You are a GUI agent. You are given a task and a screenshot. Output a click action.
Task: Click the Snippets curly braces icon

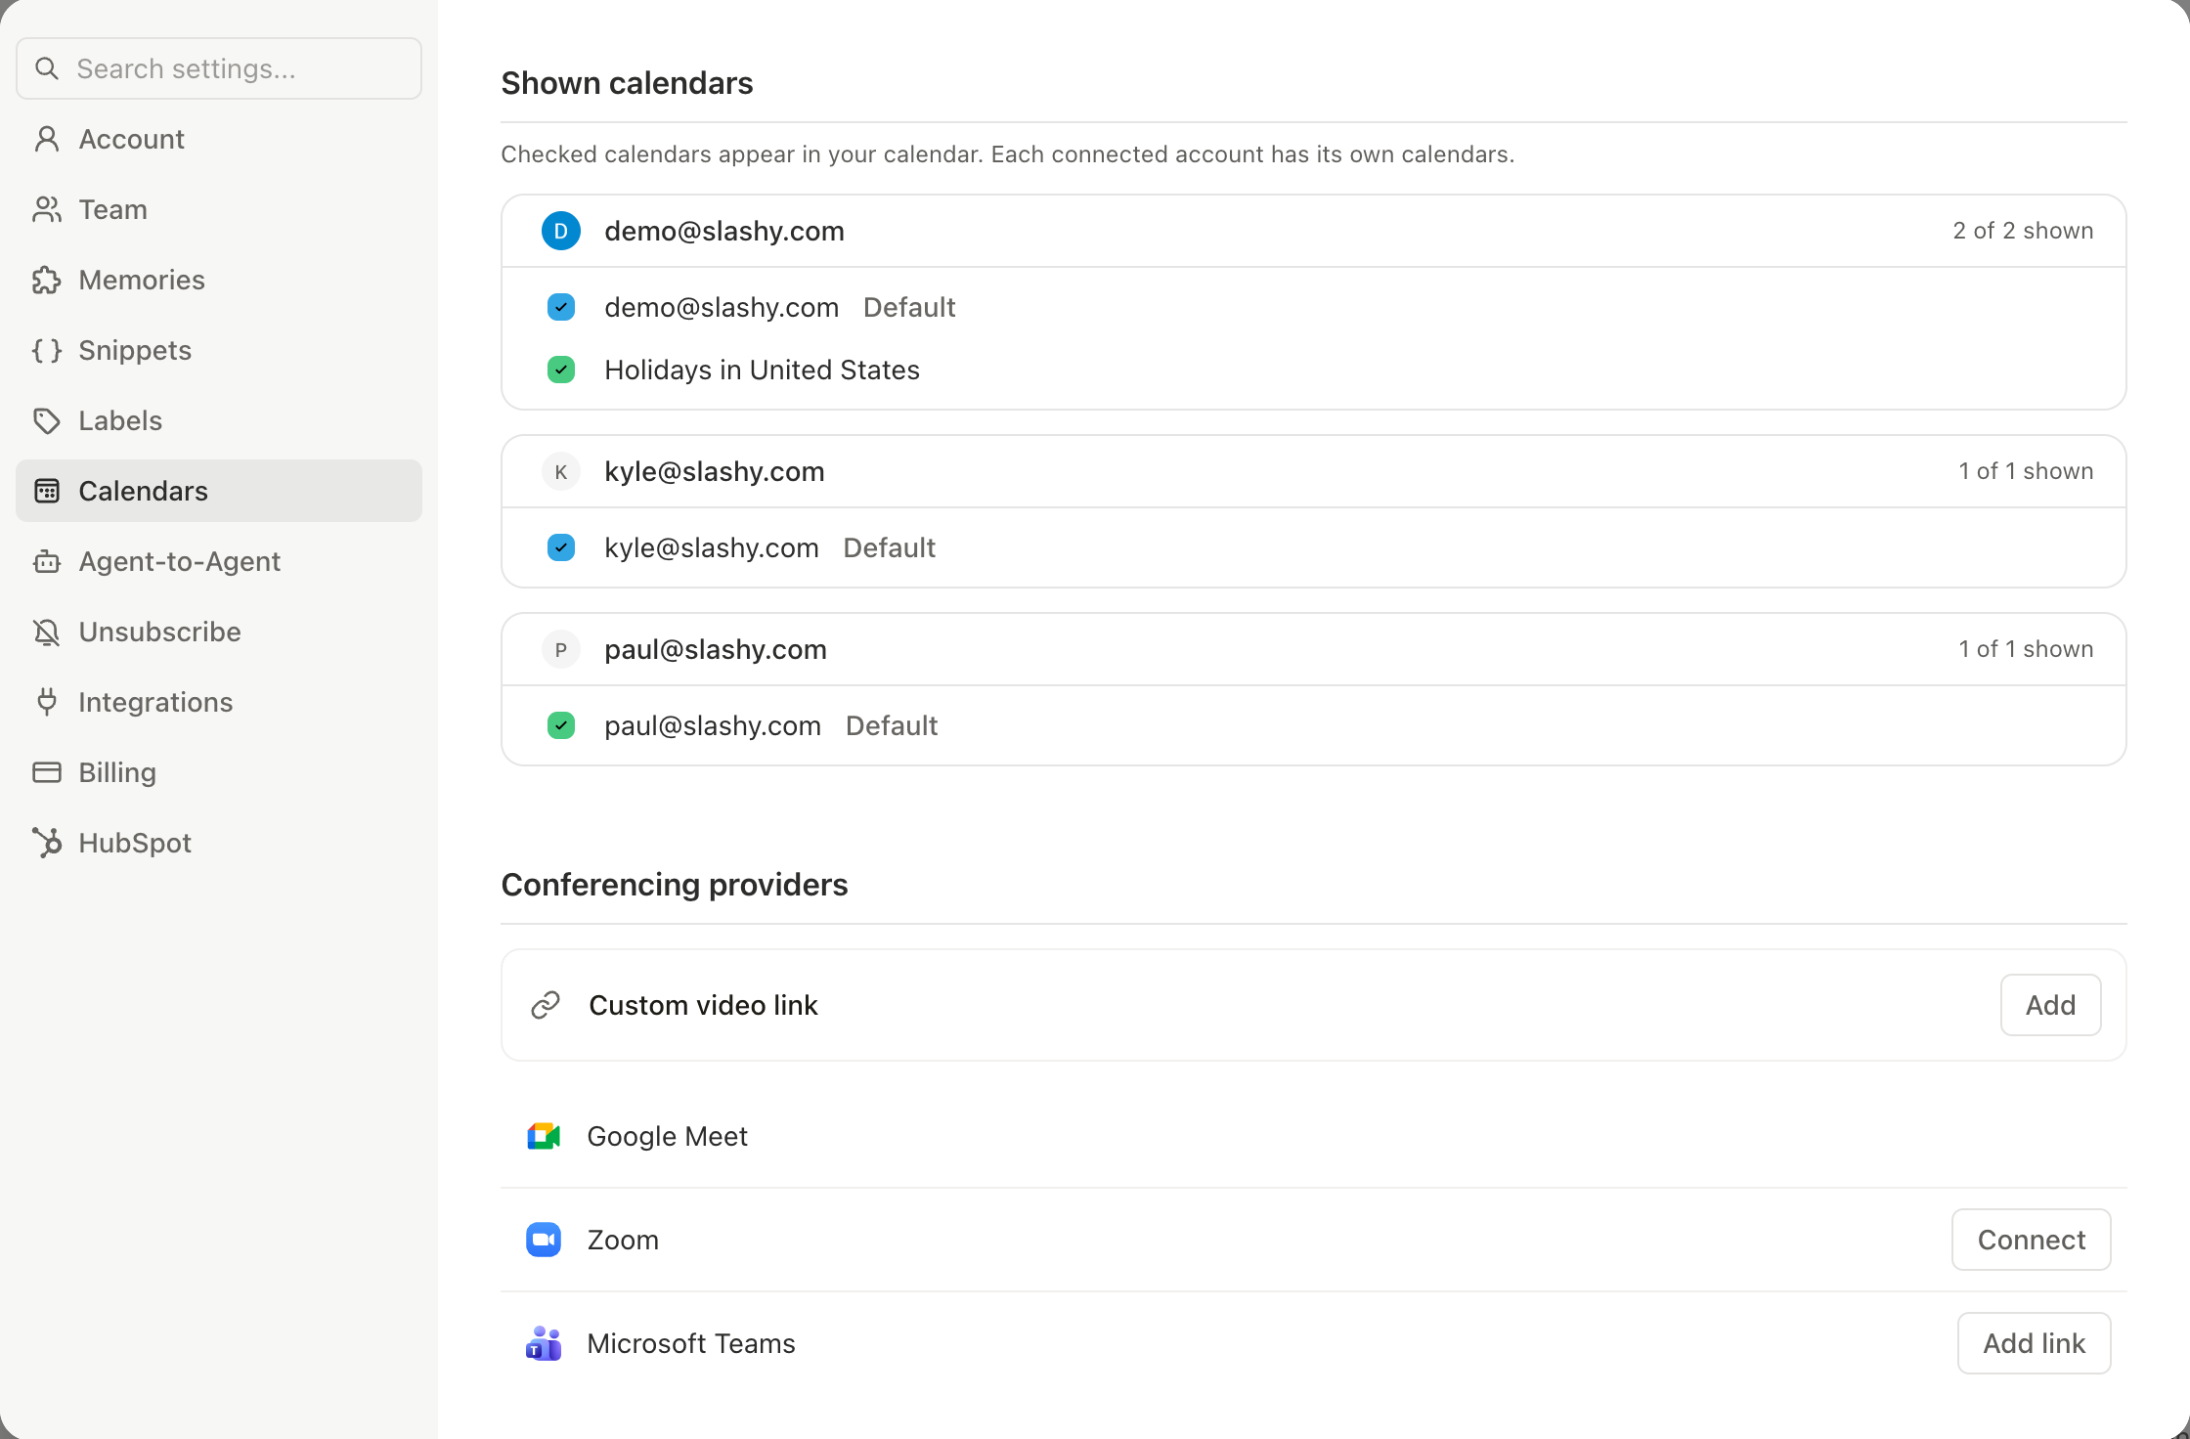click(47, 350)
